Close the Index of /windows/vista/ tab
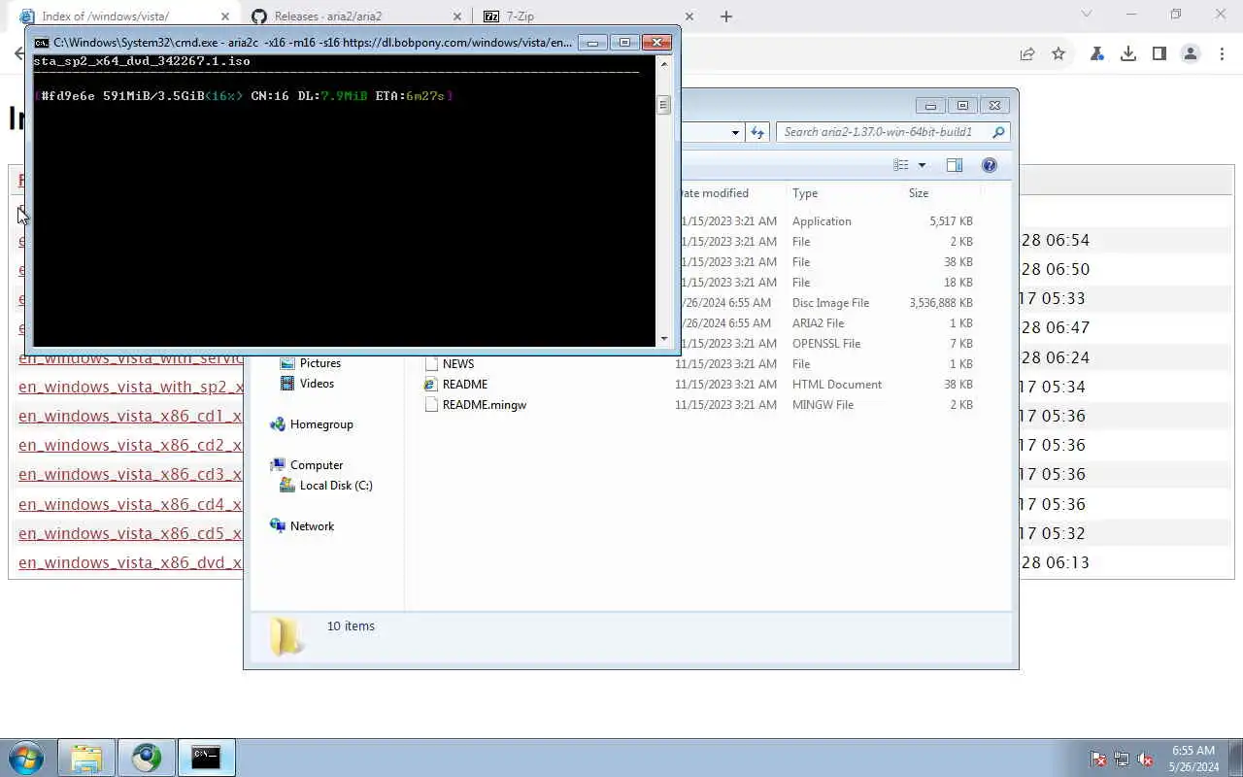This screenshot has height=777, width=1243. point(225,17)
